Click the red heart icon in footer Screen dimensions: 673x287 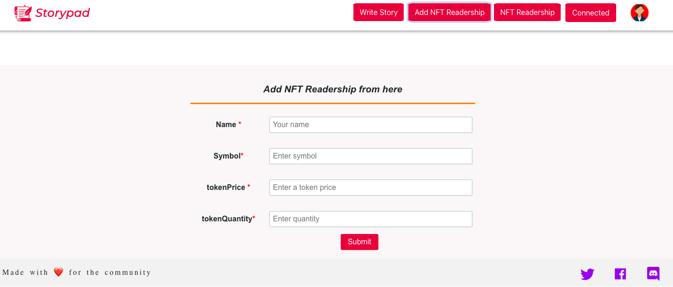pyautogui.click(x=58, y=272)
